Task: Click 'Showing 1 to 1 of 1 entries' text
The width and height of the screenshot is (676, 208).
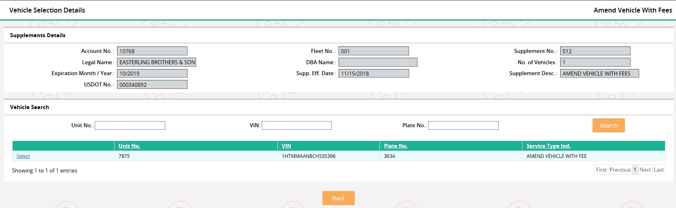Action: pos(45,170)
